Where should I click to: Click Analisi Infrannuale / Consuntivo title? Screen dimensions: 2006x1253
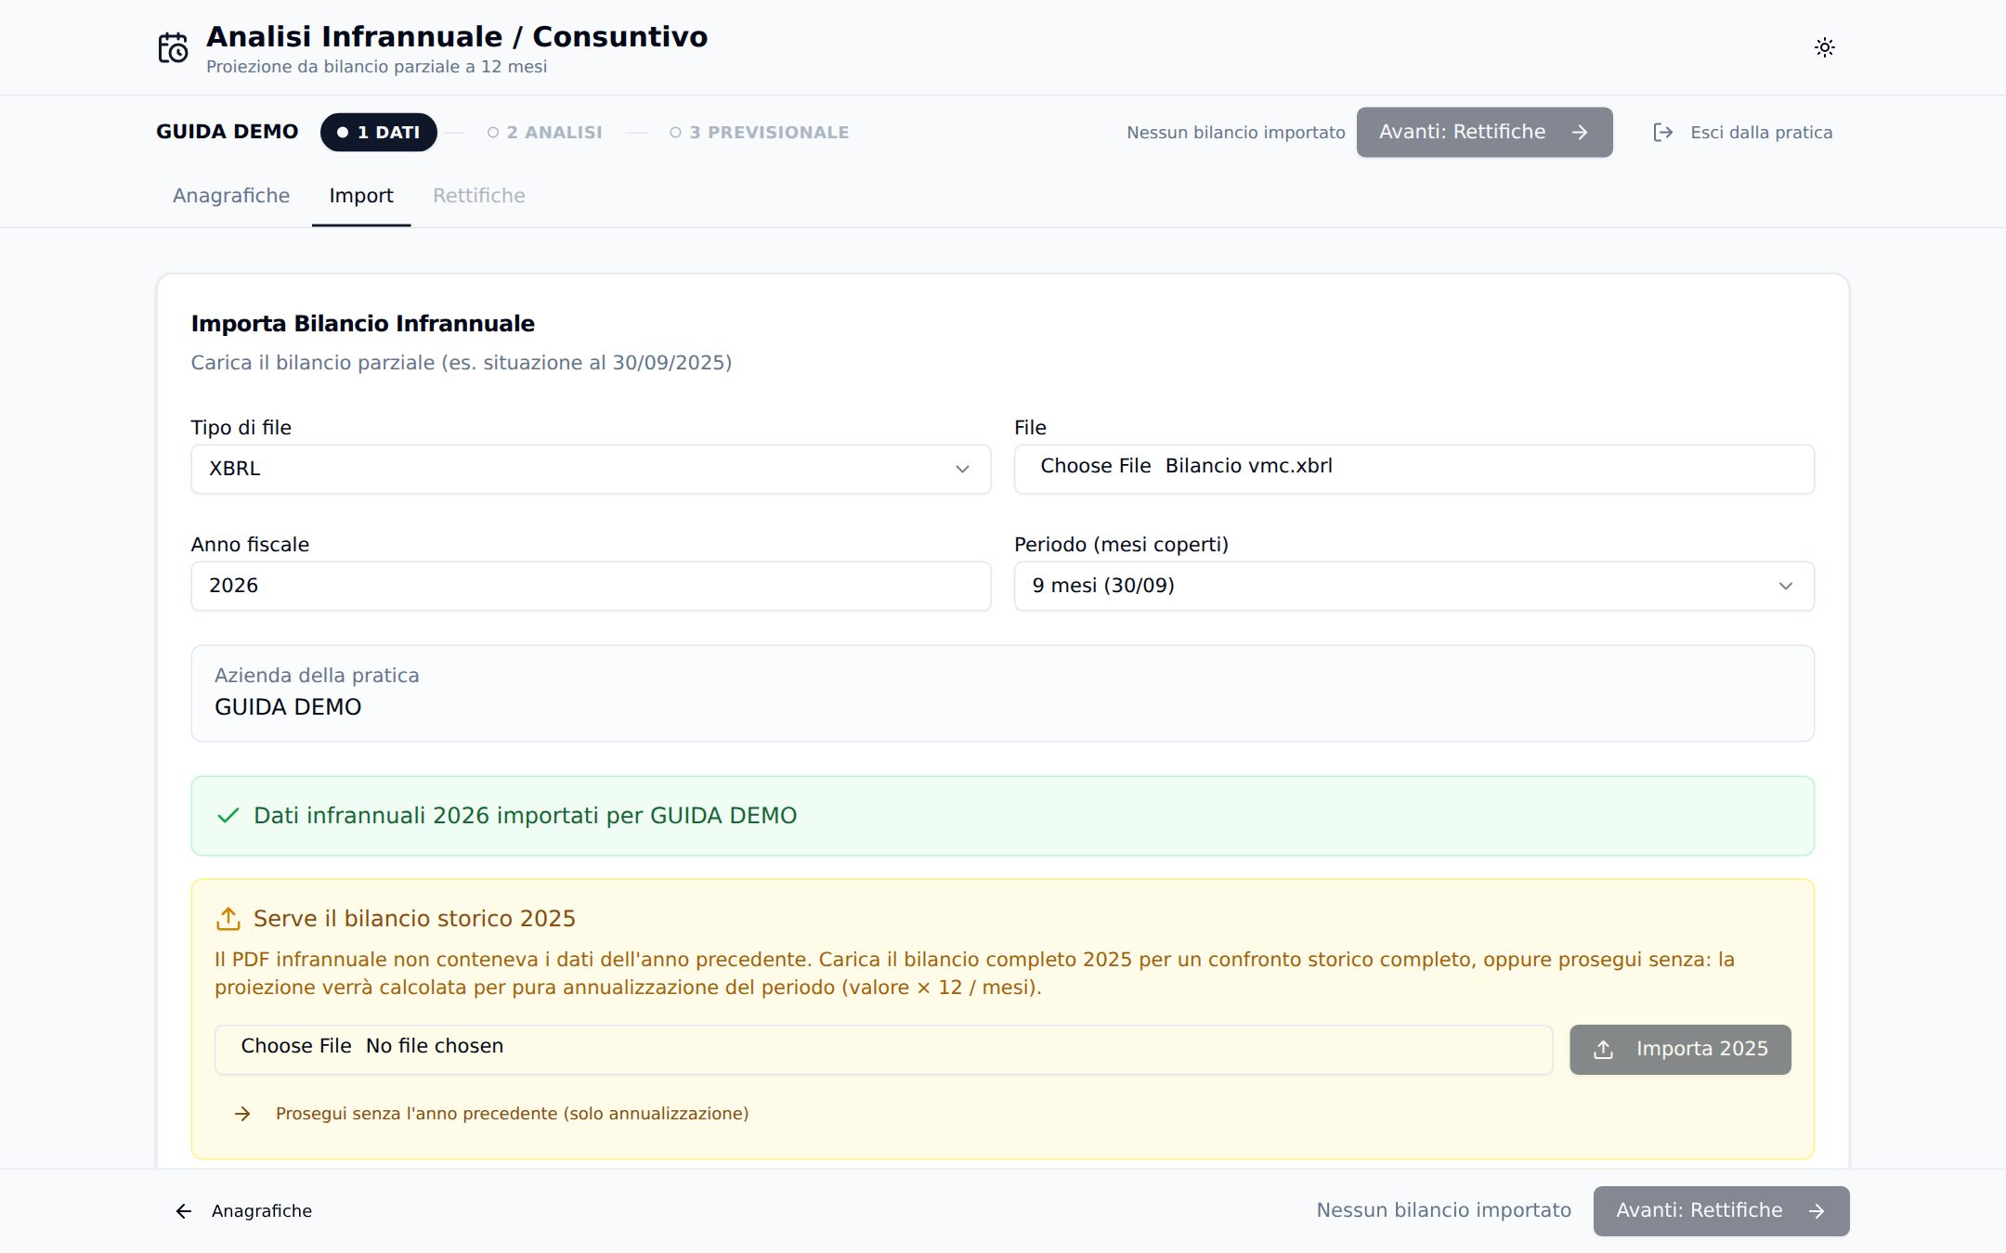pyautogui.click(x=457, y=37)
